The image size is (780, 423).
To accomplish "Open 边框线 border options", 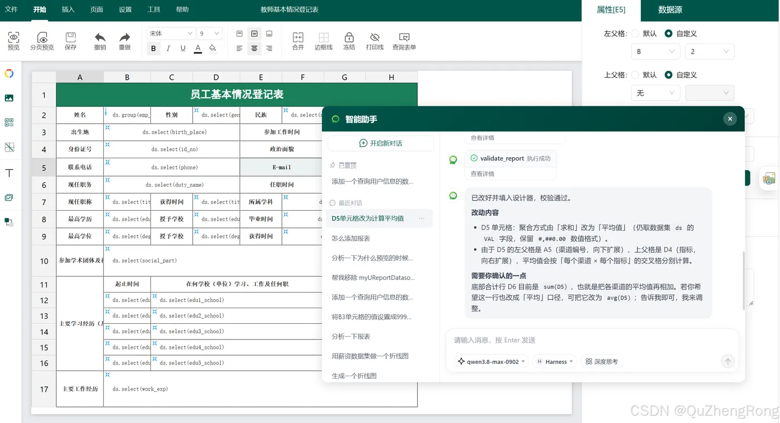I will point(323,41).
